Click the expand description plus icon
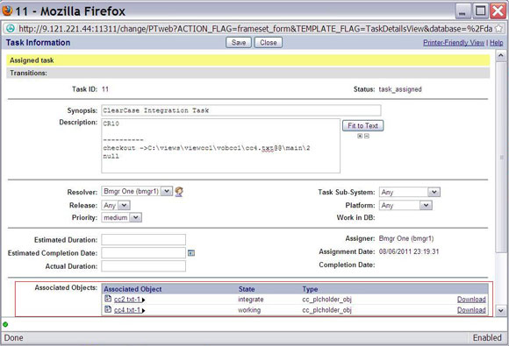The width and height of the screenshot is (509, 346). coord(360,136)
